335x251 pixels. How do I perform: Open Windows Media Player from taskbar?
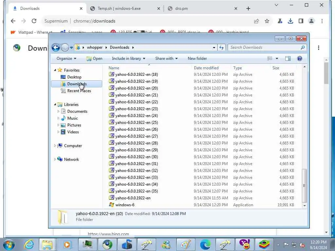[67, 244]
